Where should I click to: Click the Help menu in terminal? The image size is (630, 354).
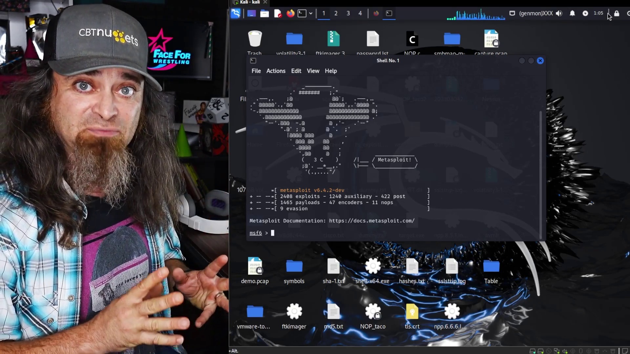coord(330,70)
